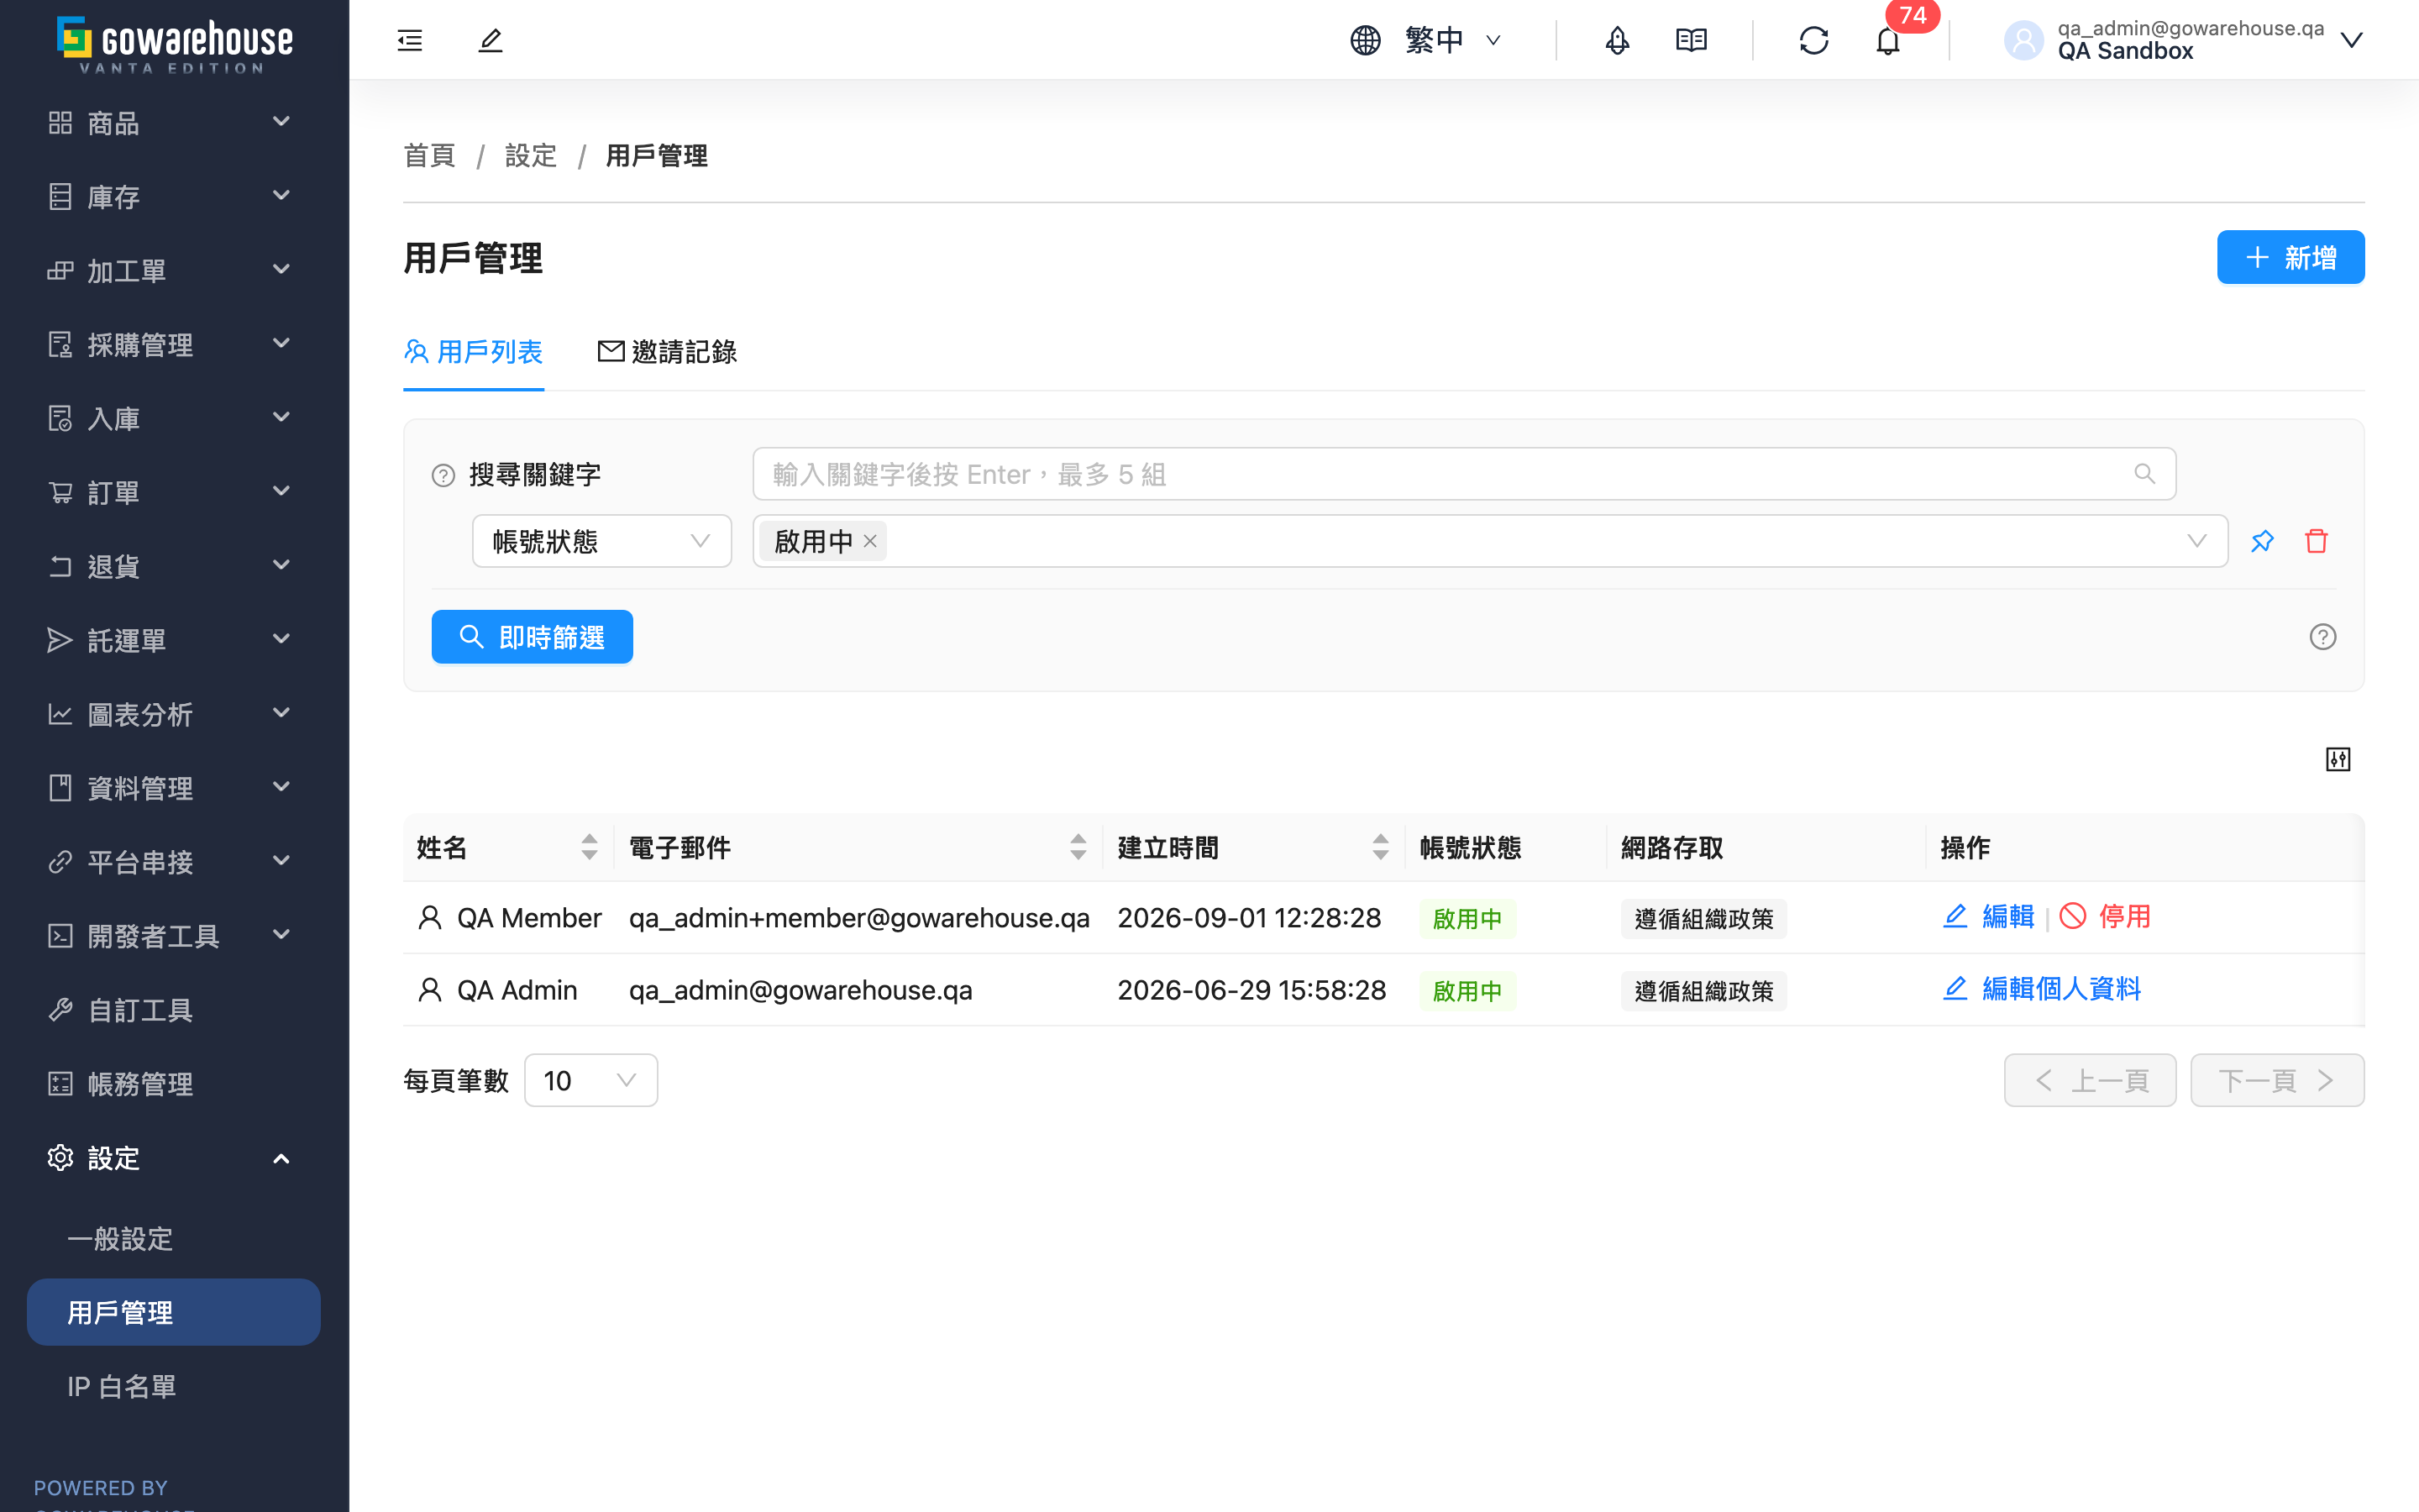Click the 新增 button

(2290, 257)
